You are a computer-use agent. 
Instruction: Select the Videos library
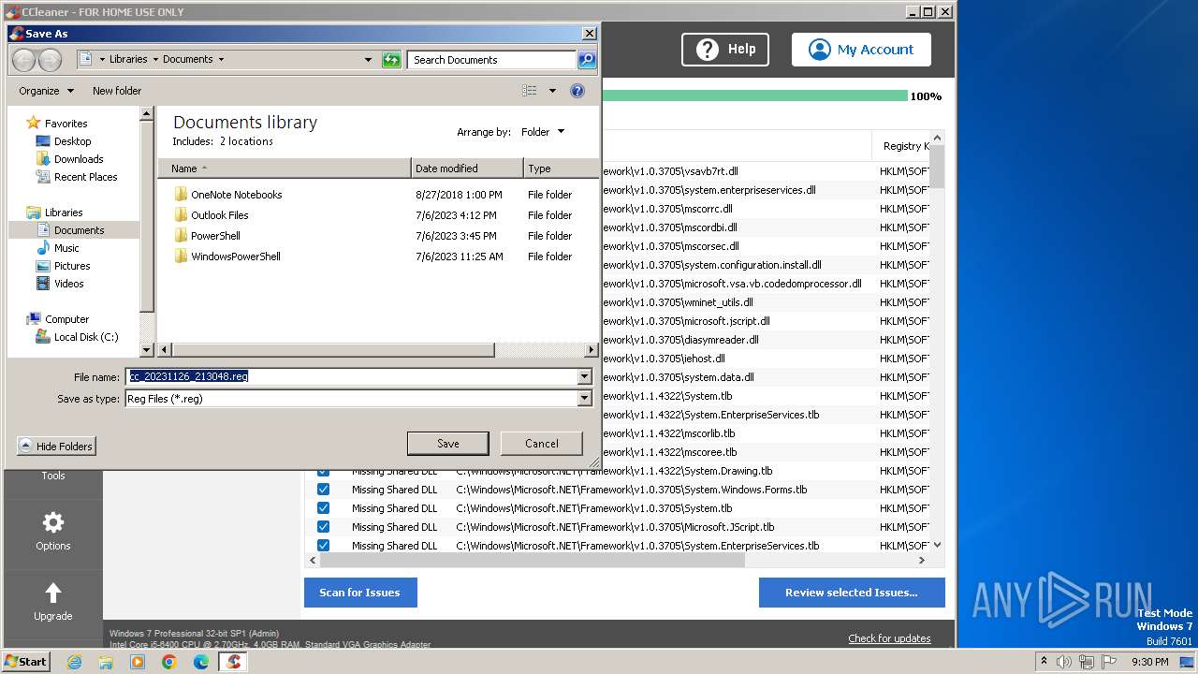pos(68,284)
